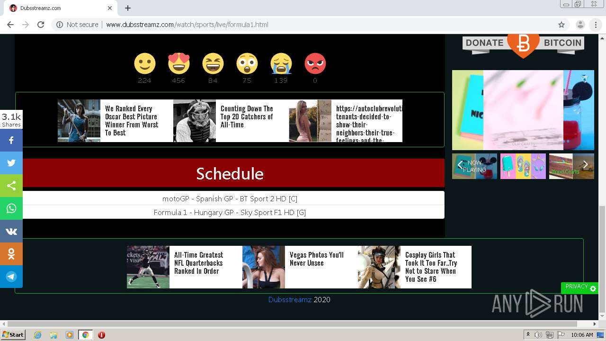Click the Oscar article thumbnail image
Viewport: 606px width, 341px height.
79,121
